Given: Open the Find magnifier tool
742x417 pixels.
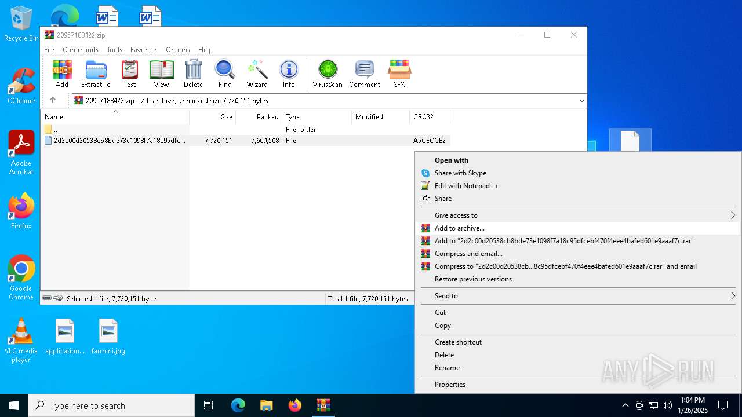Looking at the screenshot, I should [x=225, y=74].
